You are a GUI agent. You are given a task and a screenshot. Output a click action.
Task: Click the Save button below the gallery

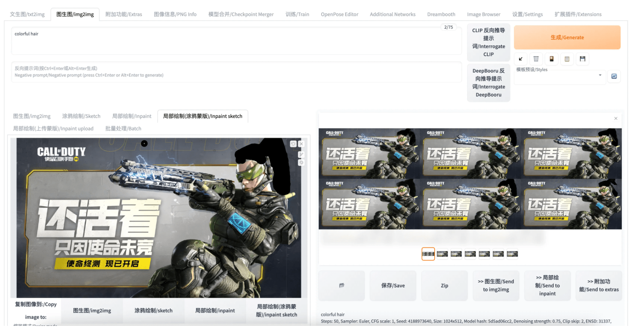[x=393, y=285]
